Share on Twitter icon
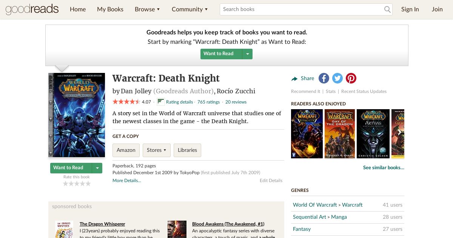Image resolution: width=453 pixels, height=238 pixels. (337, 78)
